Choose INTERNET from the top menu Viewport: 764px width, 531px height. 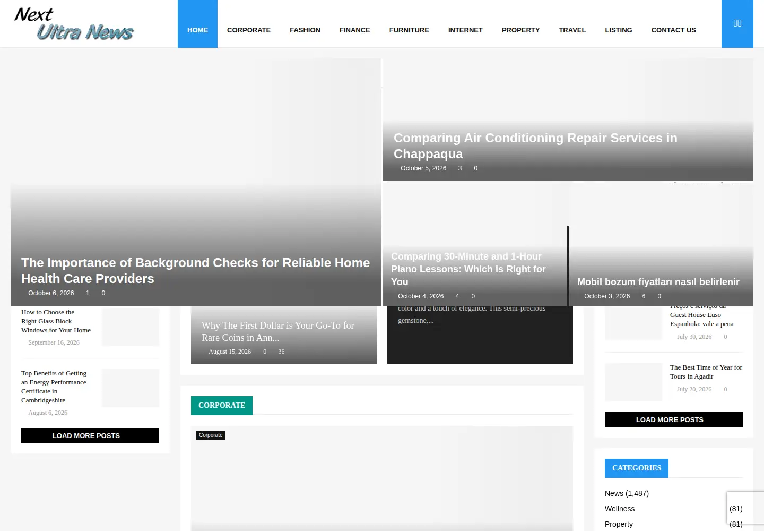(465, 30)
